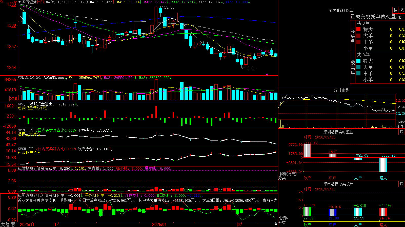405x227 pixels.
Task: Click the 深圳超赢实时监控 panel title
Action: click(338, 132)
